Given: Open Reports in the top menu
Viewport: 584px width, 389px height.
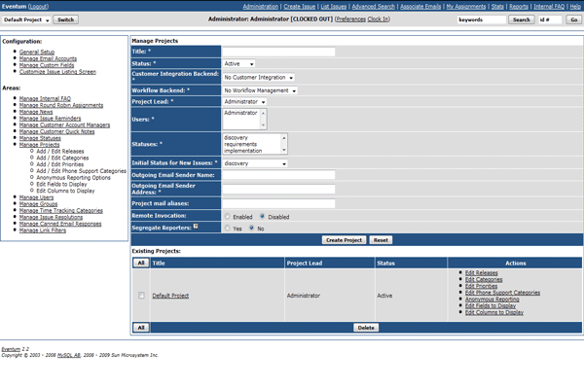Looking at the screenshot, I should [519, 7].
